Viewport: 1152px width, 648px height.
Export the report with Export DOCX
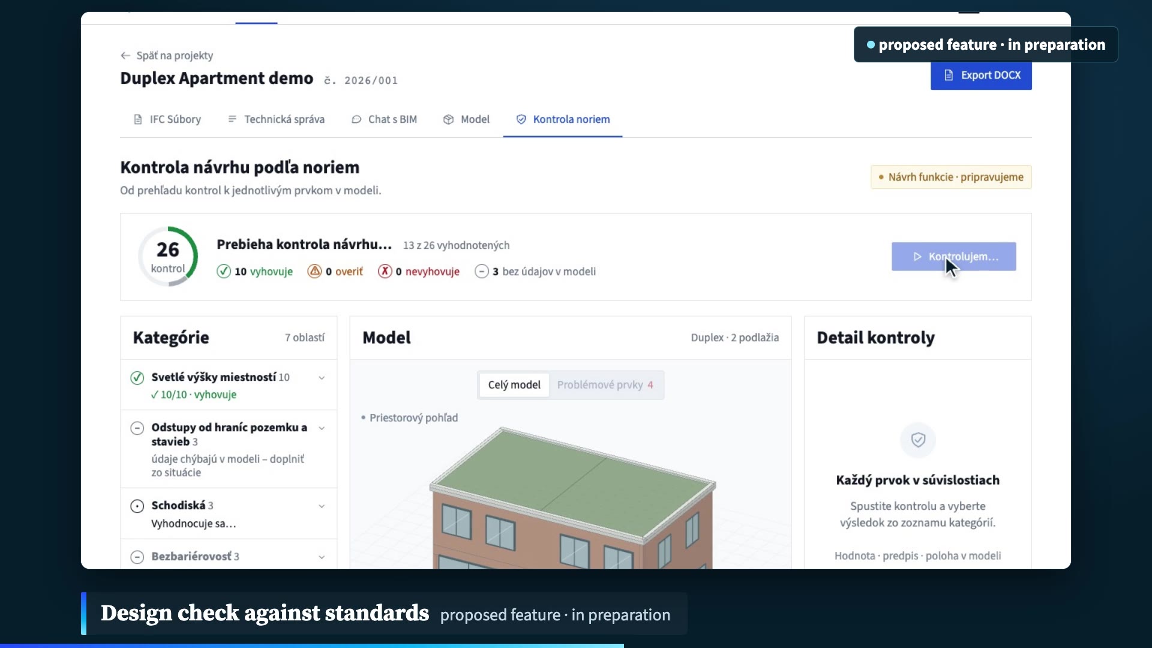[981, 75]
